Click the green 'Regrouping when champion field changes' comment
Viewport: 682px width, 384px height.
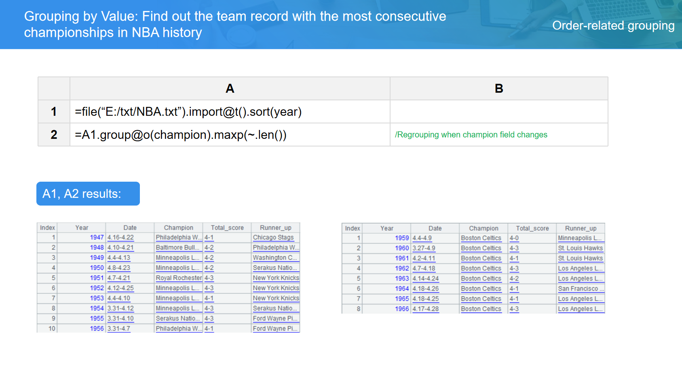point(471,135)
